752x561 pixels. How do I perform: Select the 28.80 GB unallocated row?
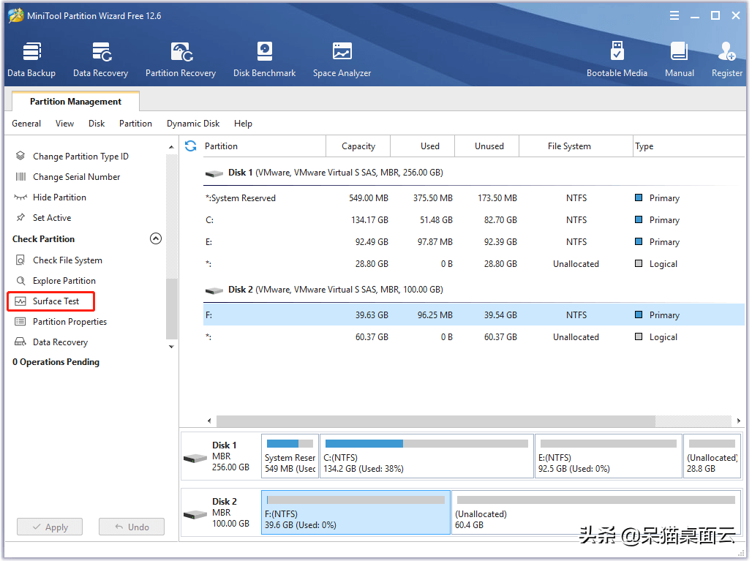[474, 264]
